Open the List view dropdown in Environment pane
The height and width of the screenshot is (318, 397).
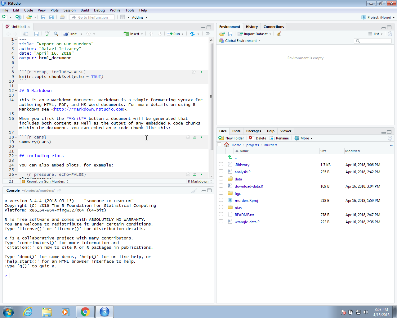click(x=376, y=34)
